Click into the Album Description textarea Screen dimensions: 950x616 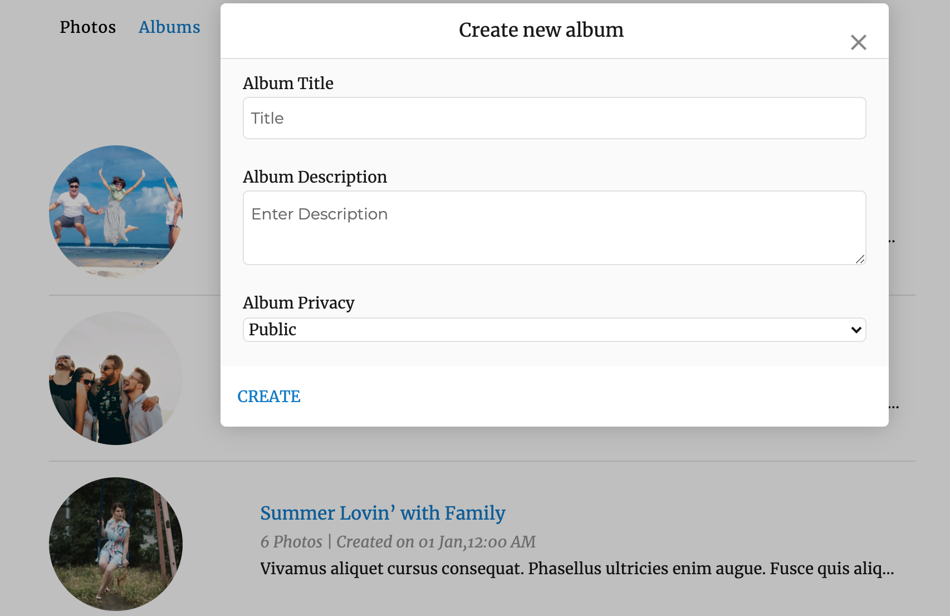coord(554,227)
